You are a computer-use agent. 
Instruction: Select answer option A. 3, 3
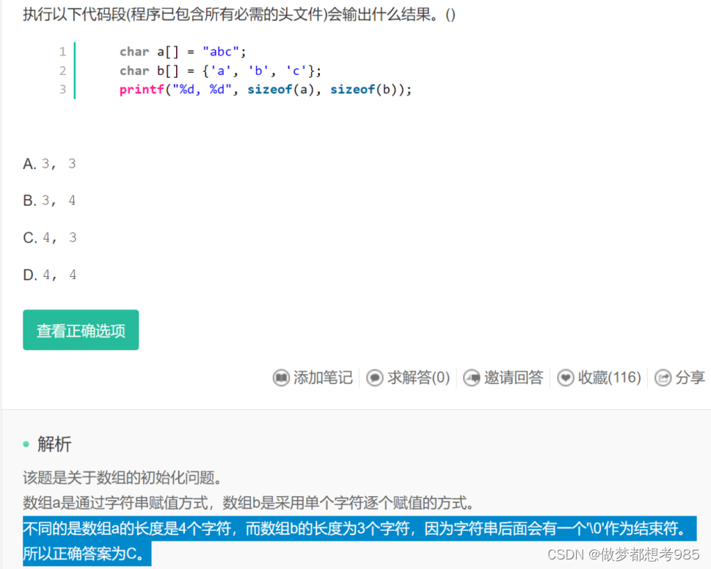(49, 164)
